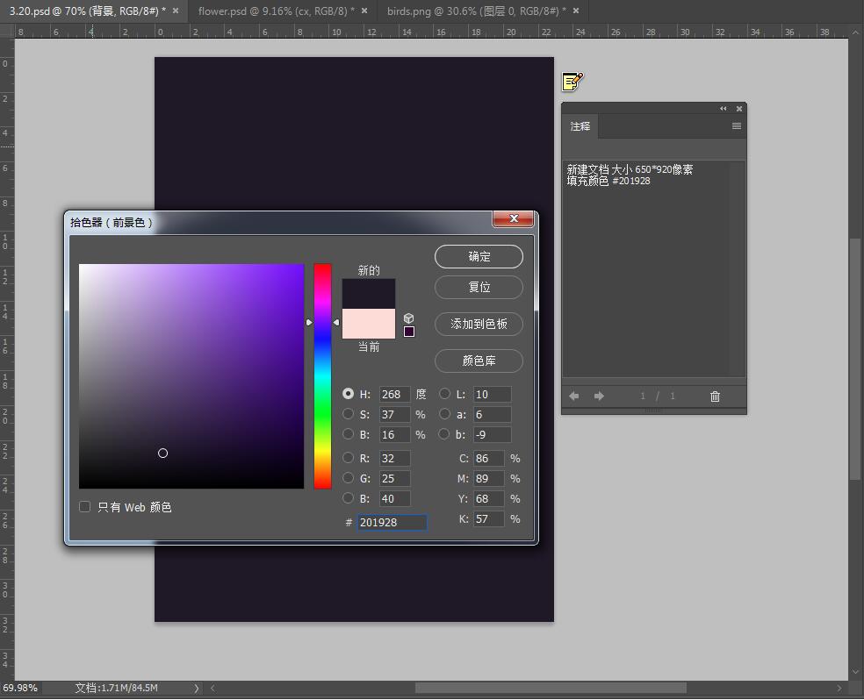This screenshot has width=864, height=700.
Task: Expand the status bar document info arrow
Action: tap(196, 689)
